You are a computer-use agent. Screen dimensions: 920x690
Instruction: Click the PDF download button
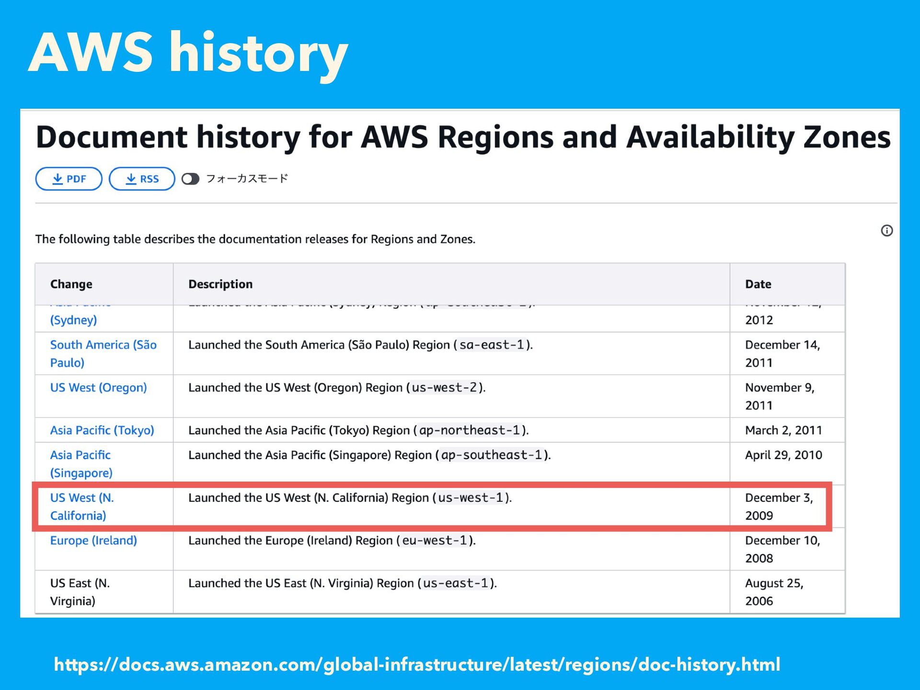[x=69, y=179]
